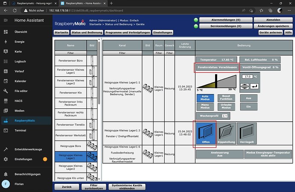Activate Urlaubs Modus
Viewport: 295px width, 192px height.
click(226, 106)
